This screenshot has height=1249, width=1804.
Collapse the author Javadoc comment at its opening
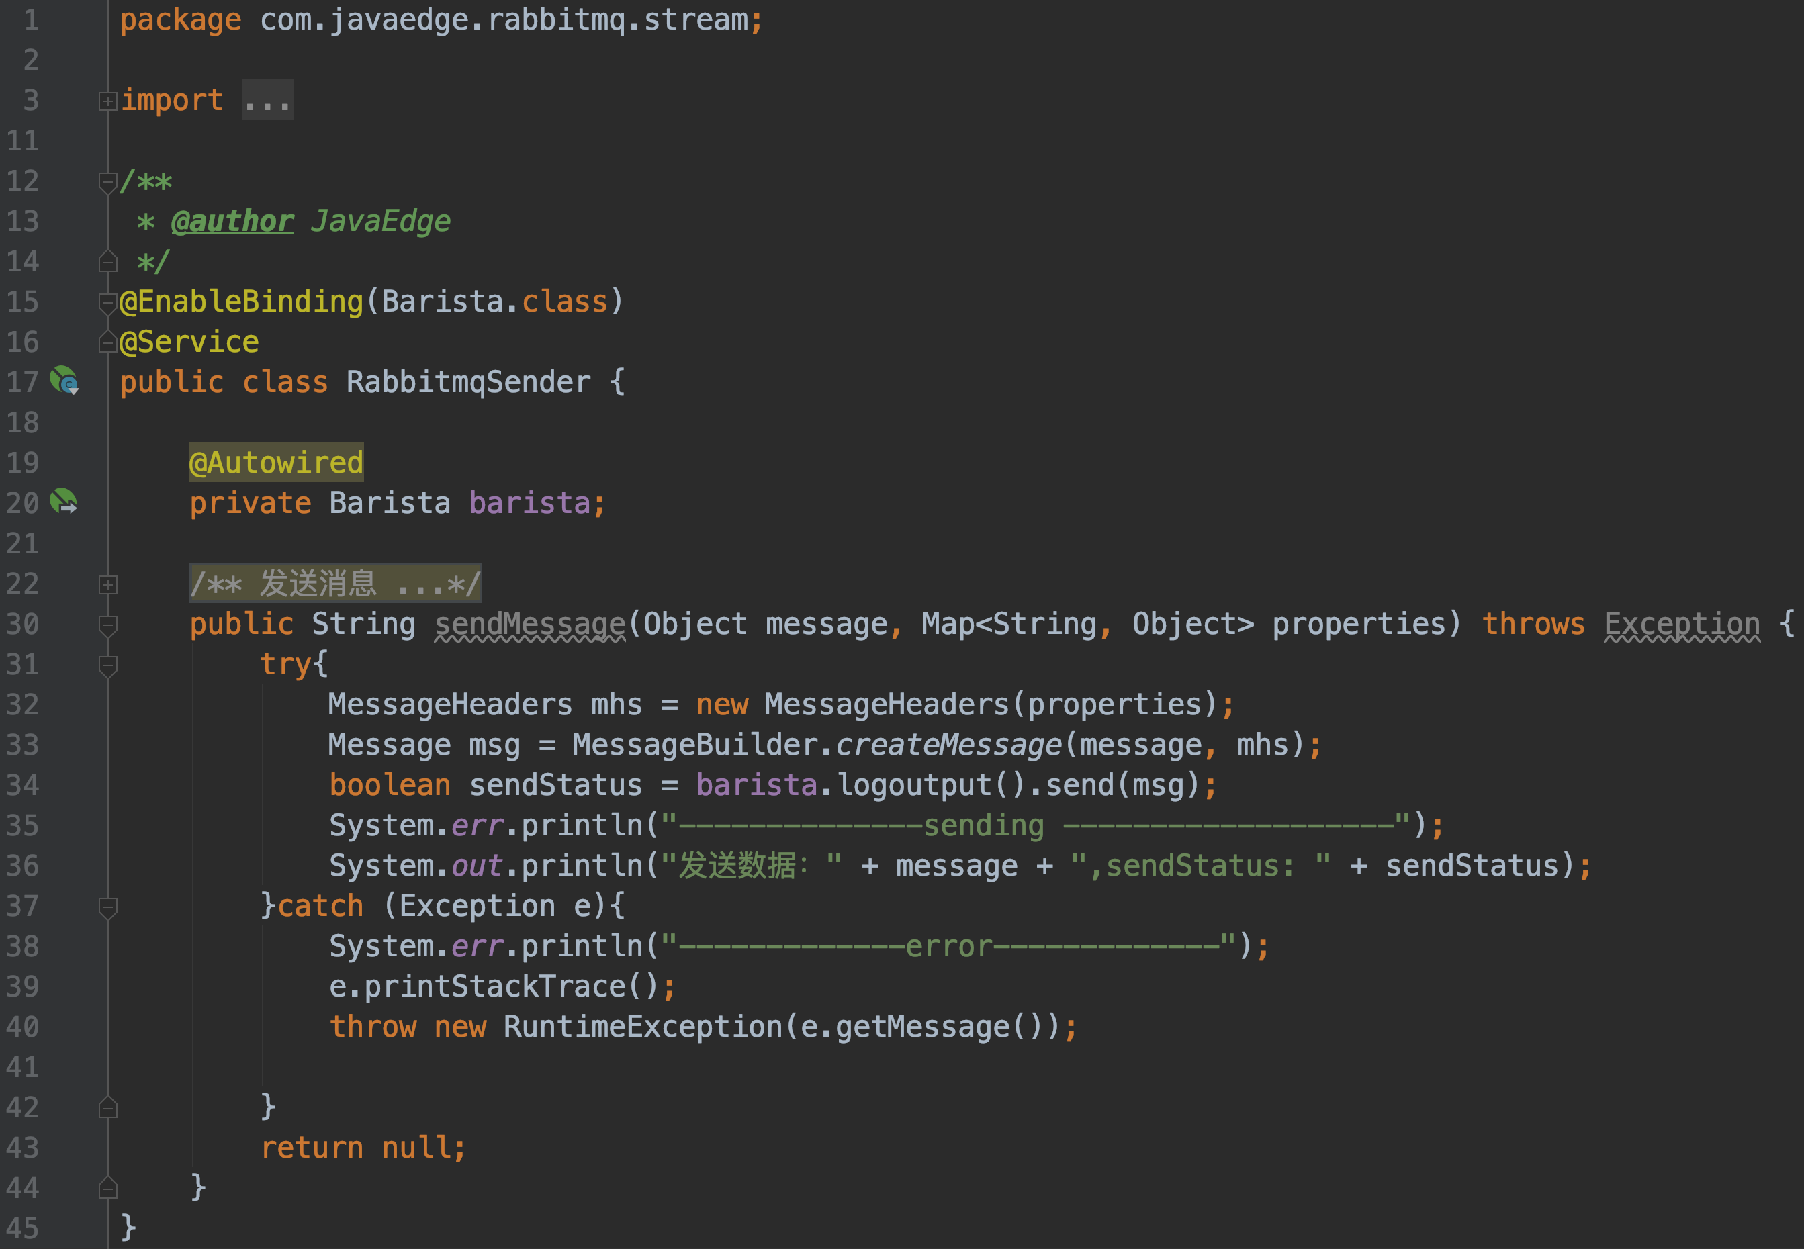[x=108, y=183]
